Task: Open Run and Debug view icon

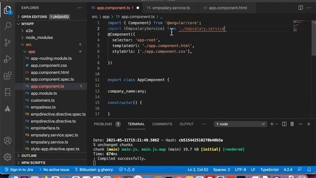Action: [7, 59]
